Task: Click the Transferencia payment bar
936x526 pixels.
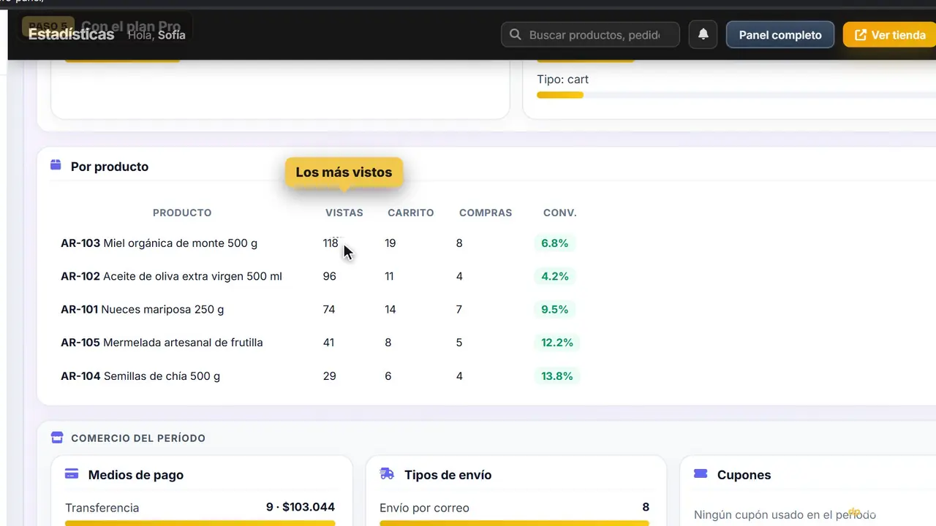Action: [200, 523]
